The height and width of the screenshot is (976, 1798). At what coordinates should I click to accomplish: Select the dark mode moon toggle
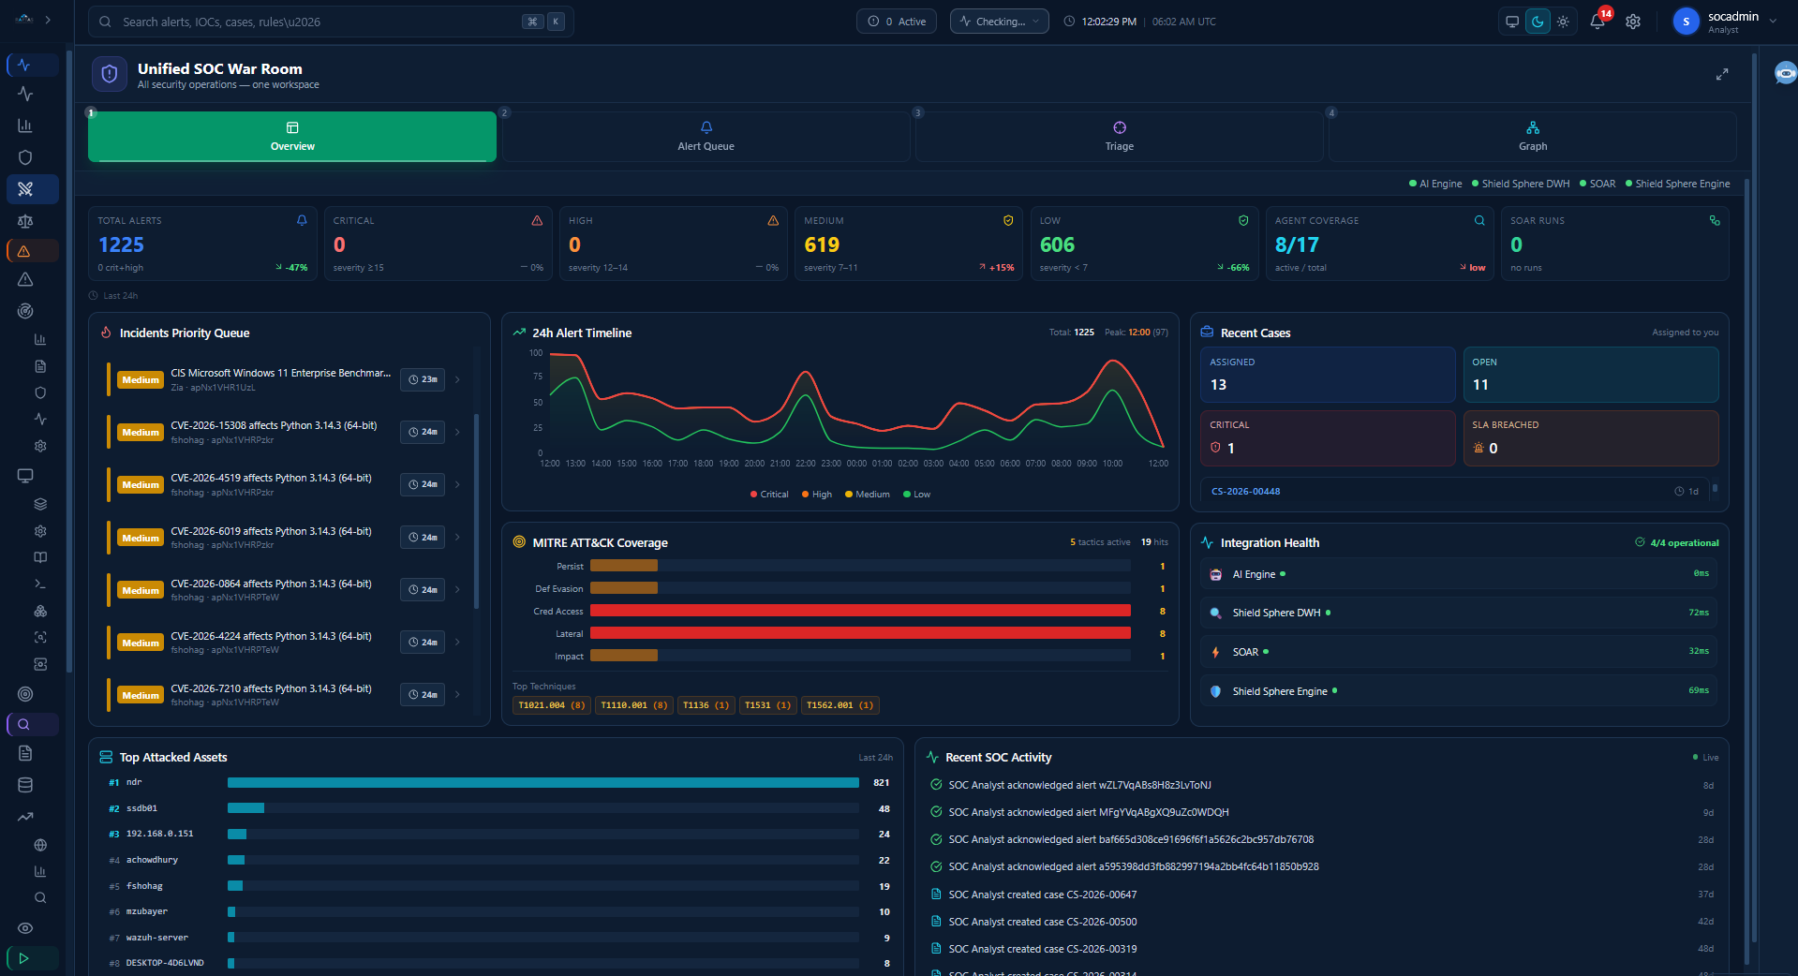click(x=1538, y=22)
